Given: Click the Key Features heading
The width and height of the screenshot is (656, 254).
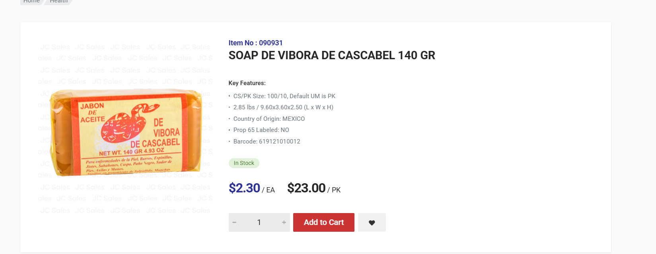Looking at the screenshot, I should point(247,83).
